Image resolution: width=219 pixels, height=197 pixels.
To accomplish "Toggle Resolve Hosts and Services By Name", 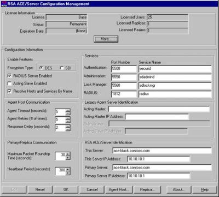I will [10, 91].
